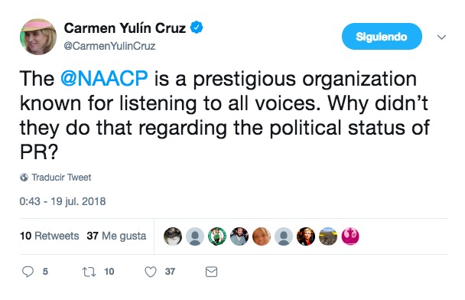View the 10 Retweets list
The width and height of the screenshot is (465, 300).
tap(50, 236)
